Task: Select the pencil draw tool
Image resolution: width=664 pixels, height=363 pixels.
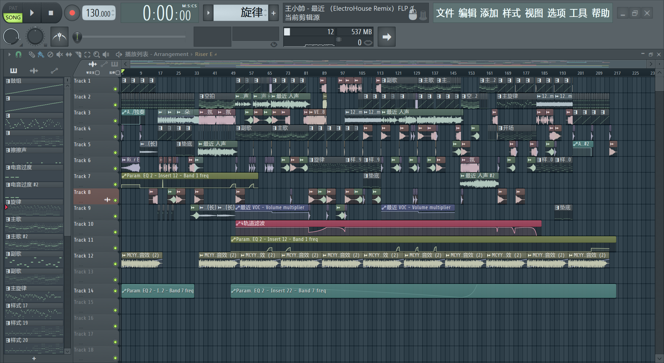Action: click(x=31, y=54)
